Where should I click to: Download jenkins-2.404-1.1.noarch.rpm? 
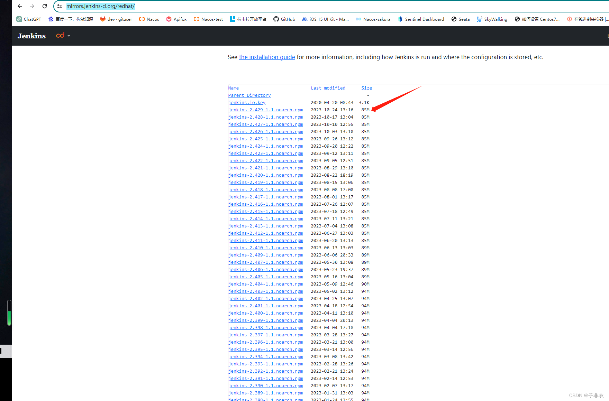[265, 284]
